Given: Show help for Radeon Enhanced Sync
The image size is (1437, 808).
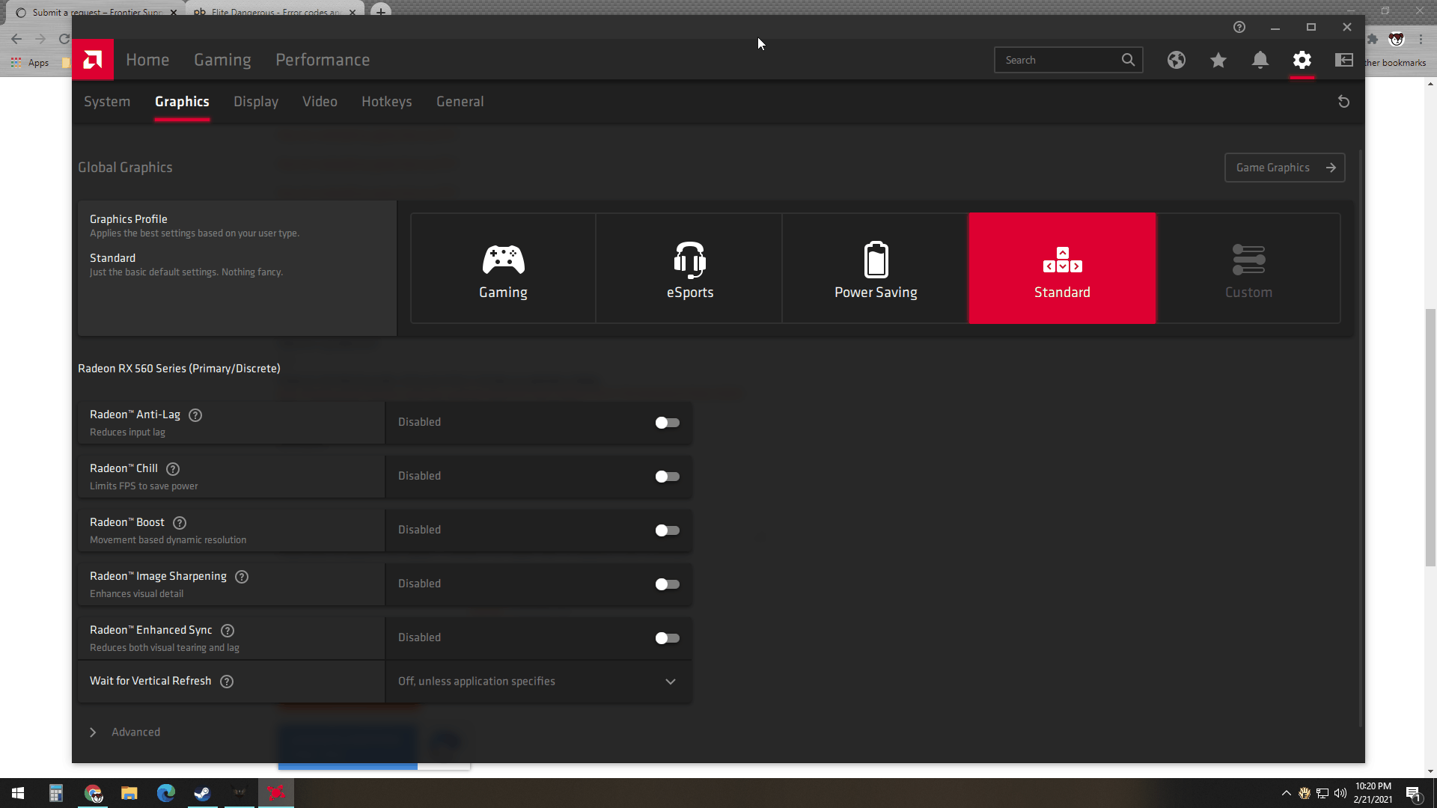Looking at the screenshot, I should (228, 631).
